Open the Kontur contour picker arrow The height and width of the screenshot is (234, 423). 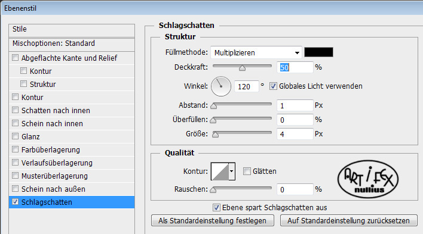tap(232, 171)
